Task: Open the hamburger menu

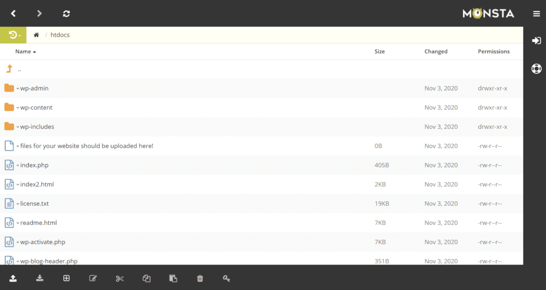Action: click(x=536, y=13)
